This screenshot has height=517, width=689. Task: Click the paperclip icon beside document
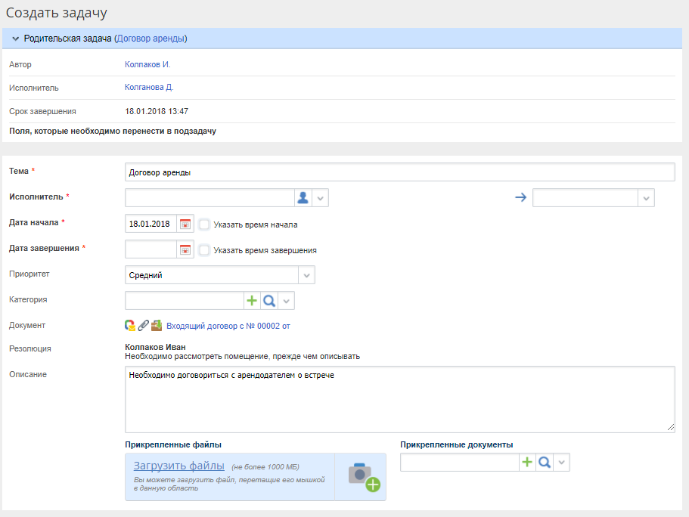click(143, 326)
